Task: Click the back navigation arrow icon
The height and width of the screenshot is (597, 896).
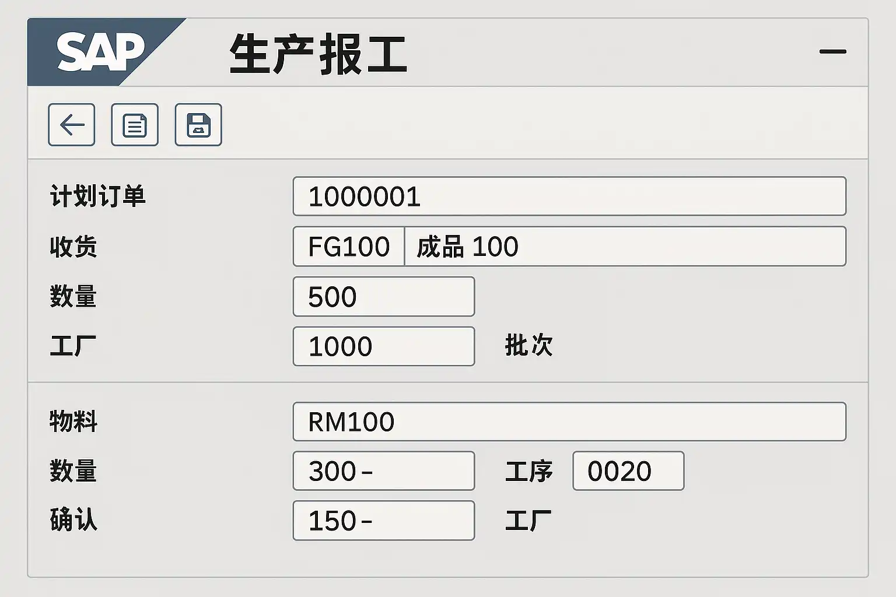Action: pos(71,125)
